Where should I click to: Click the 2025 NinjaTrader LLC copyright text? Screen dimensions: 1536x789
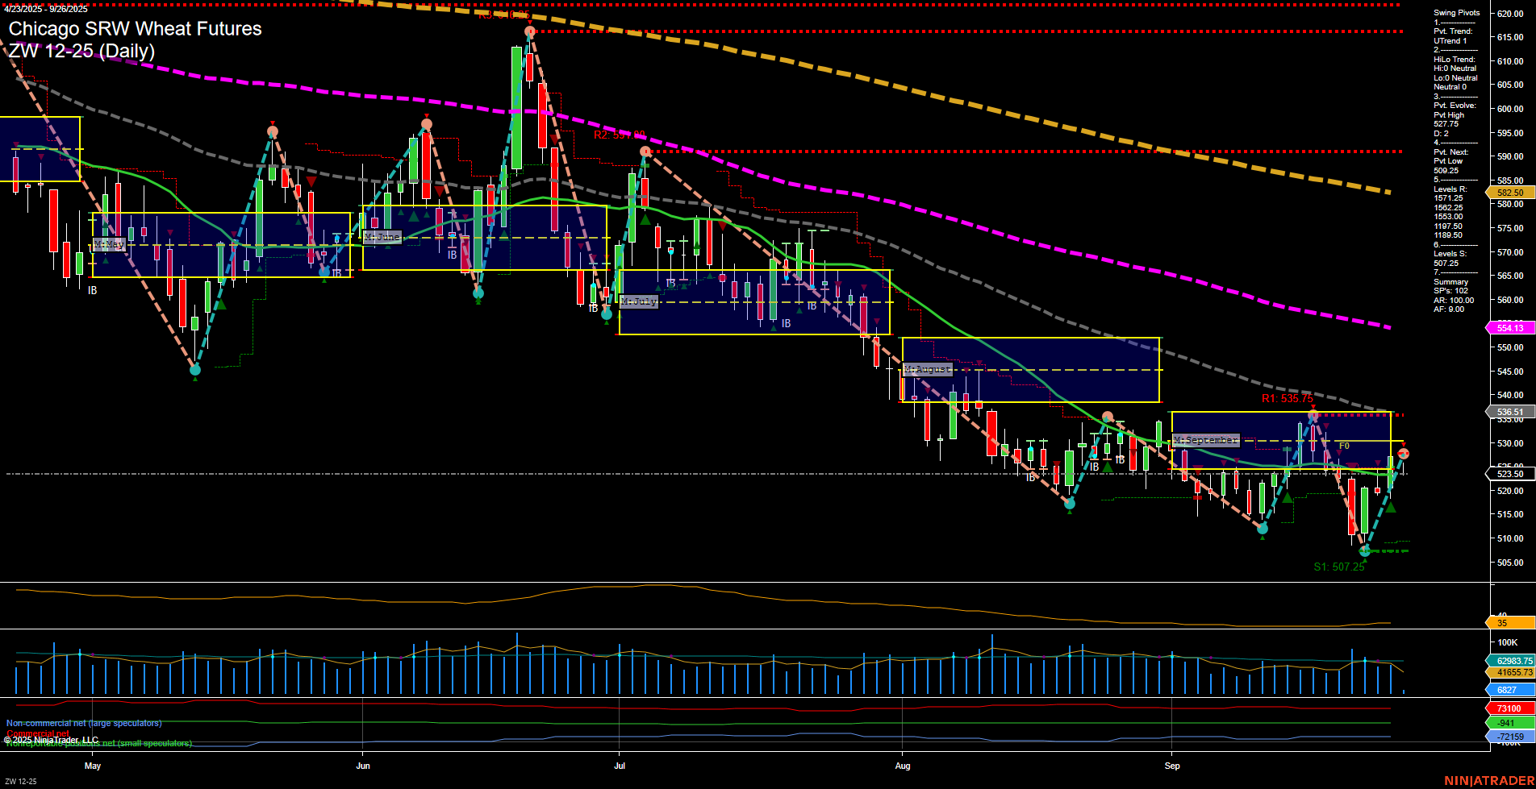point(50,738)
